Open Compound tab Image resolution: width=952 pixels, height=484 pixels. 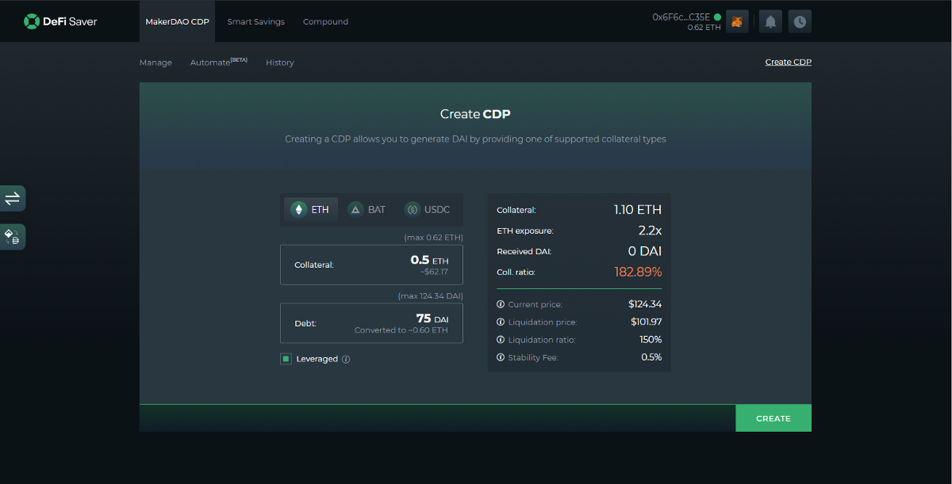pyautogui.click(x=325, y=21)
